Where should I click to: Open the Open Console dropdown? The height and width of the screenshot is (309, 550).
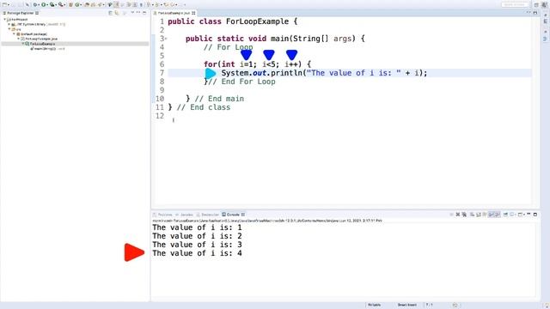[x=524, y=215]
